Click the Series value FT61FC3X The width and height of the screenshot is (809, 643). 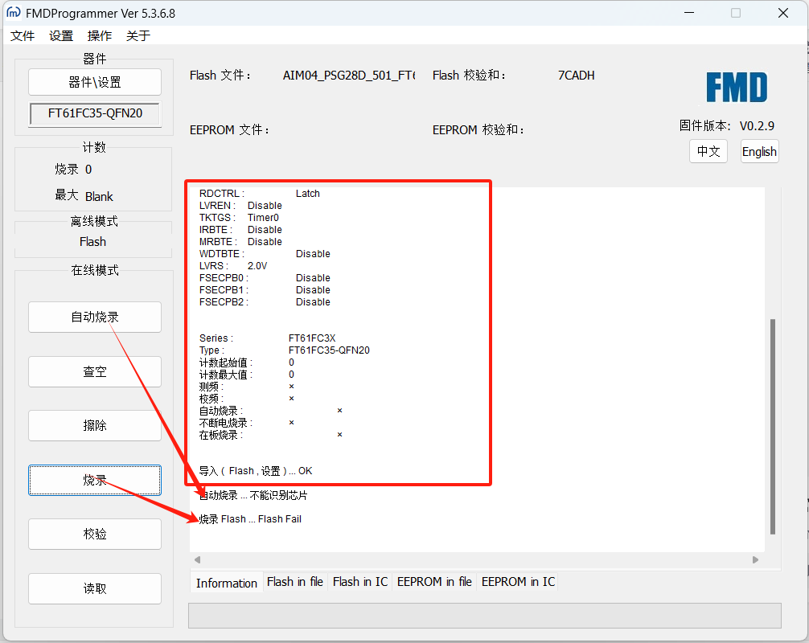tap(312, 338)
